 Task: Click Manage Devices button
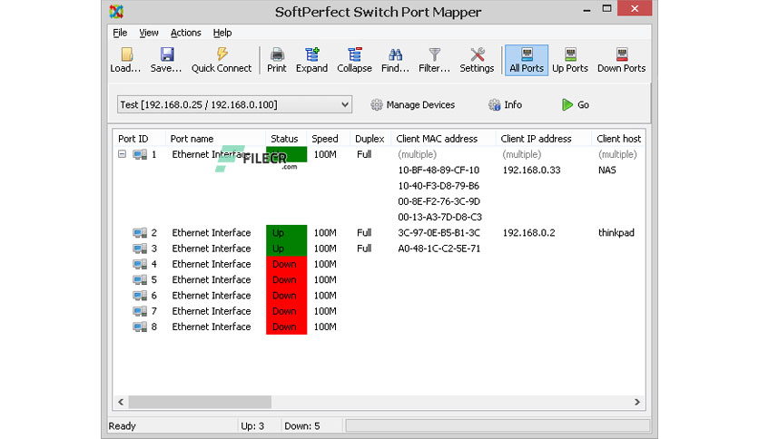point(413,104)
